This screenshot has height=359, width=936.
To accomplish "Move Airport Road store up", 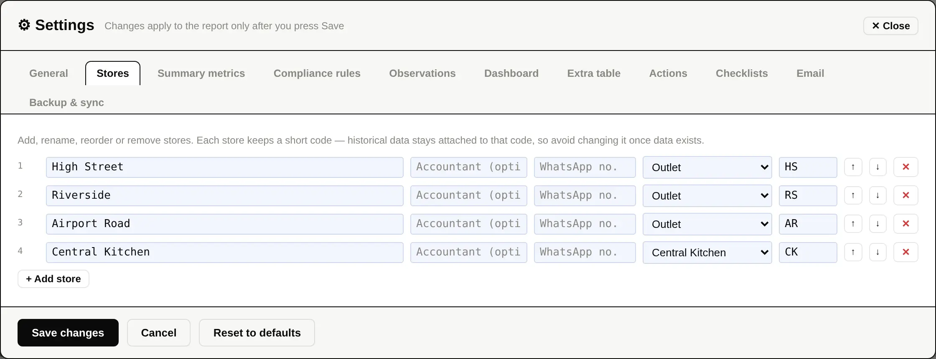I will coord(853,224).
